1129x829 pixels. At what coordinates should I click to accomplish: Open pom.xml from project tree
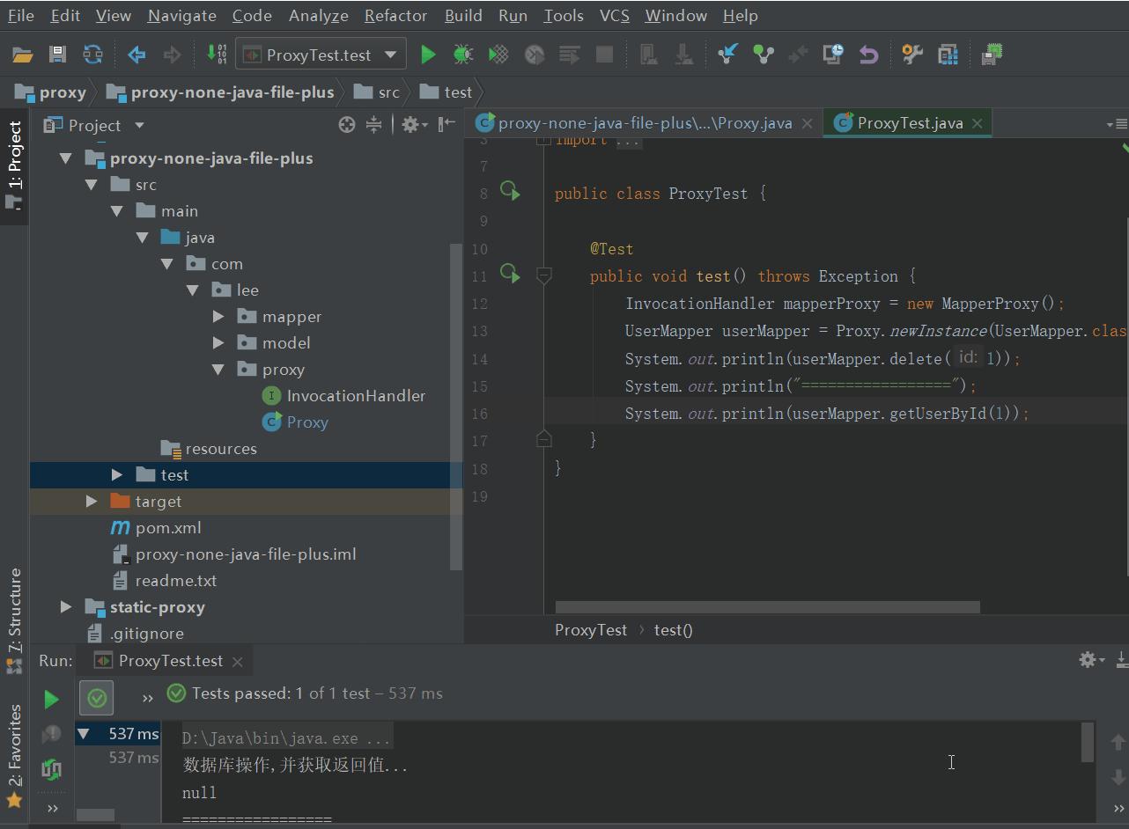pyautogui.click(x=167, y=528)
